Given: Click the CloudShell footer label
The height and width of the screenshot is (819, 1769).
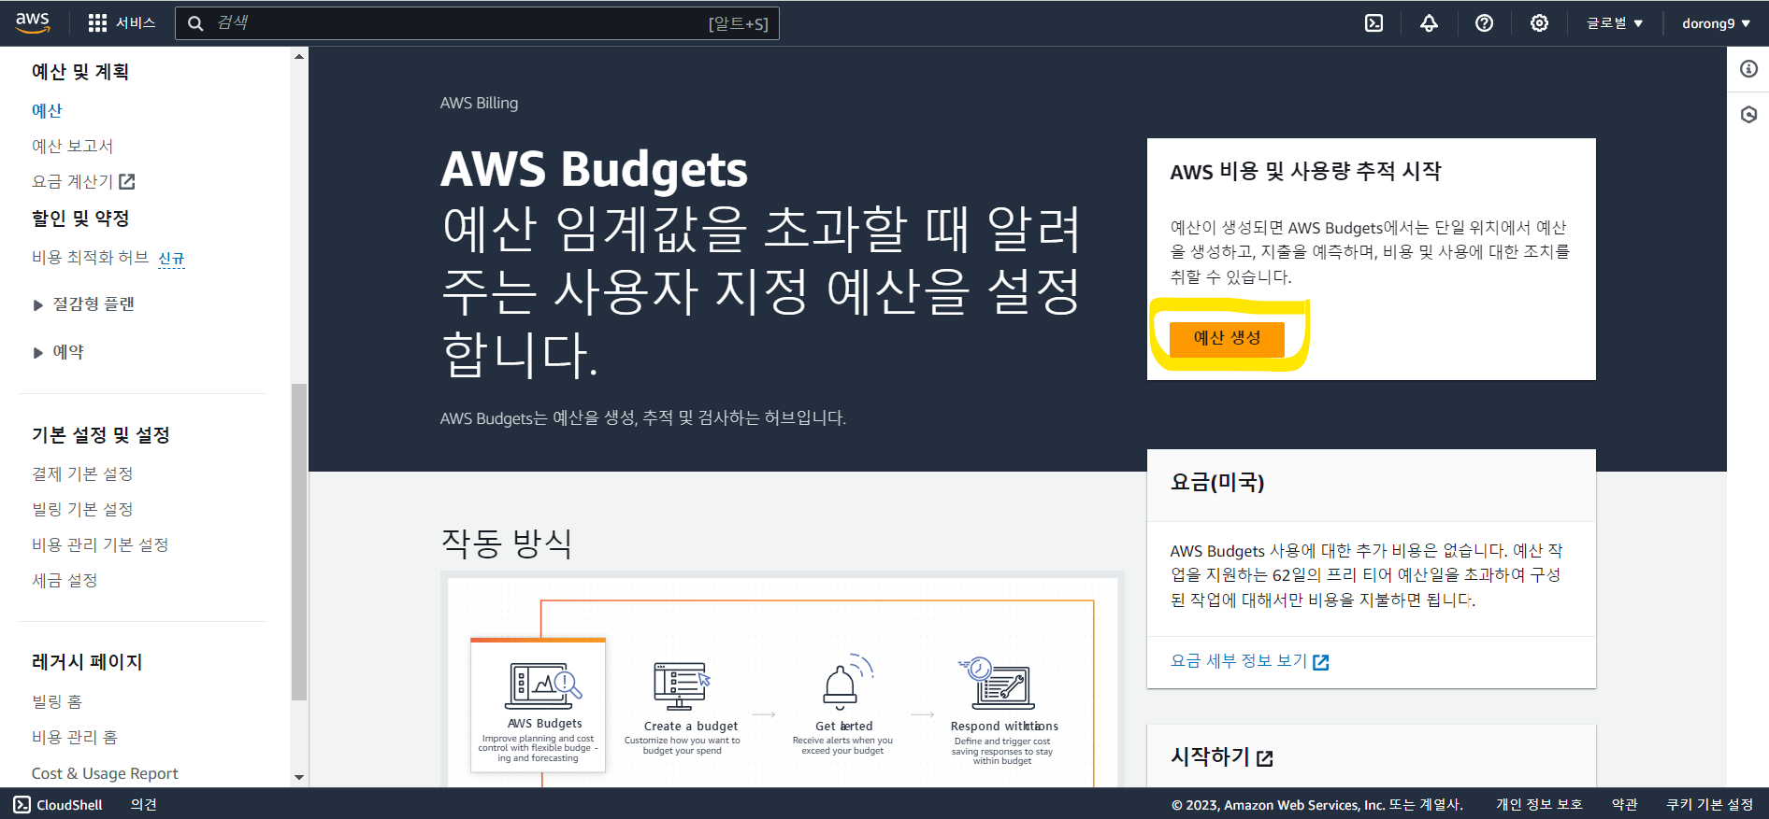Looking at the screenshot, I should (69, 805).
